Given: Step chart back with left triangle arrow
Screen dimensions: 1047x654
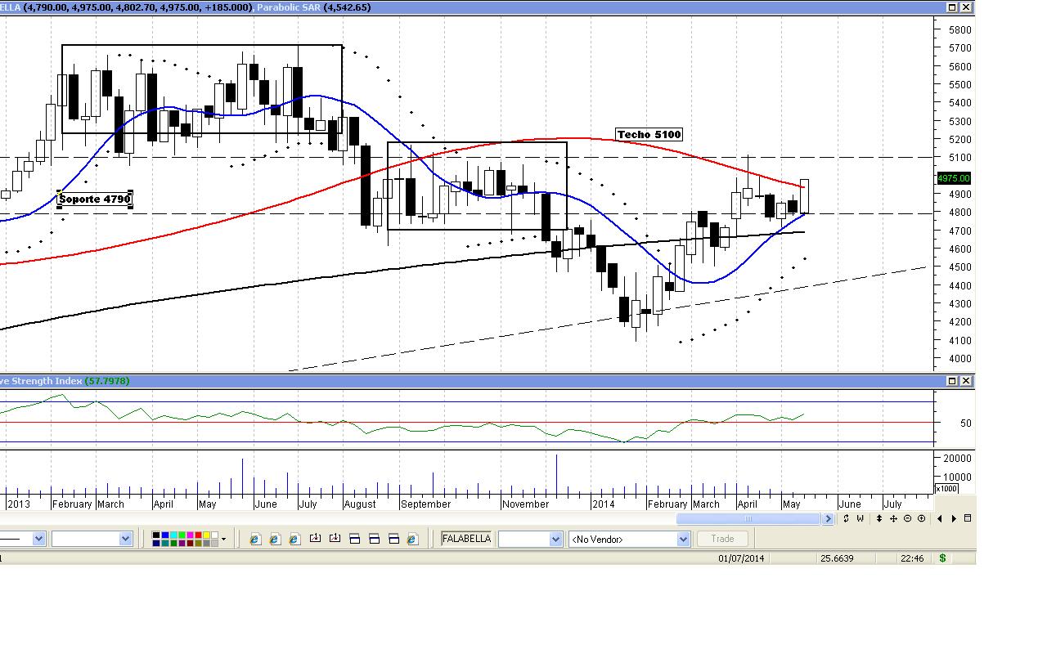Looking at the screenshot, I should coord(940,518).
